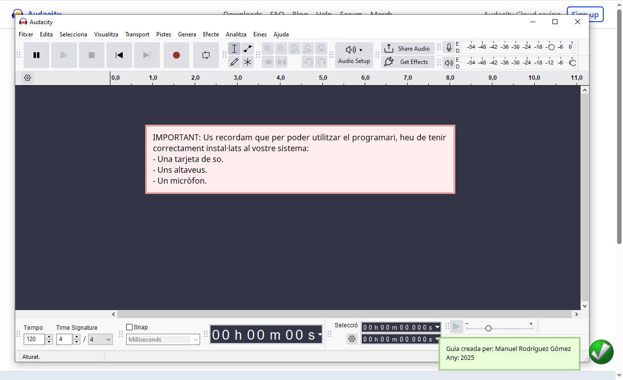Open the Pistes menu

[x=164, y=34]
